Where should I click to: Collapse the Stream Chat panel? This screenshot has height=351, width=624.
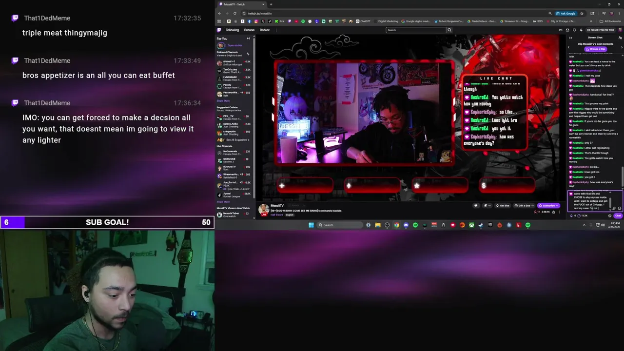570,38
